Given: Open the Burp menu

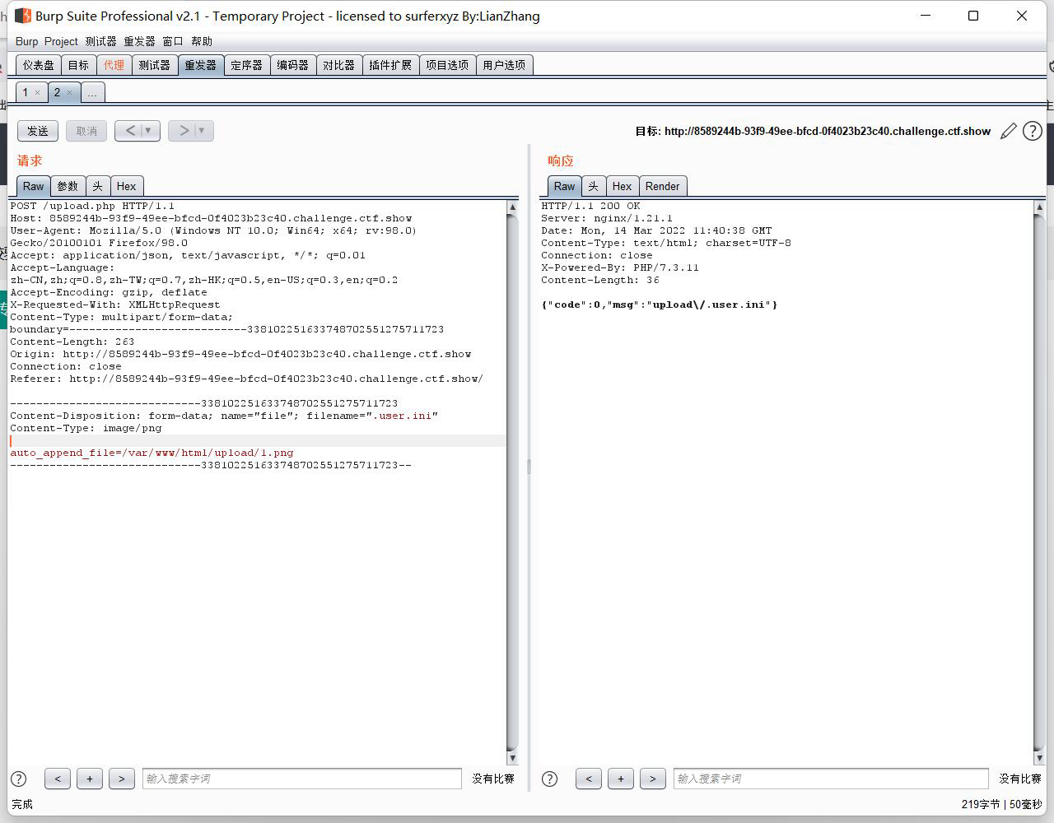Looking at the screenshot, I should coord(26,41).
